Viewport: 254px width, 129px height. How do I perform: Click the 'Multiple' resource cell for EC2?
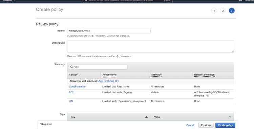[154, 92]
